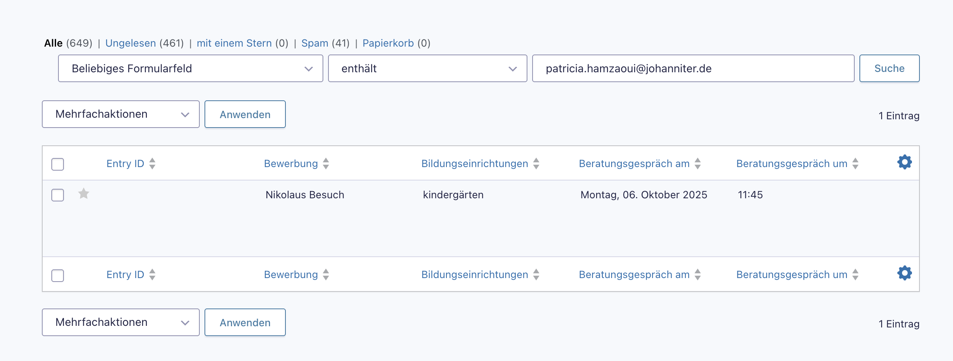Sort by Entry ID arrows in header
The height and width of the screenshot is (361, 953).
point(152,164)
